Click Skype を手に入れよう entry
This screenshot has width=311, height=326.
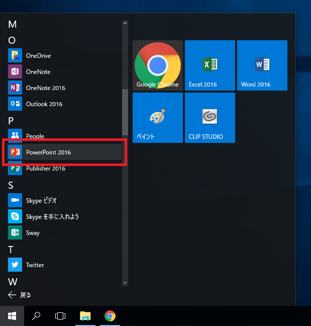52,217
